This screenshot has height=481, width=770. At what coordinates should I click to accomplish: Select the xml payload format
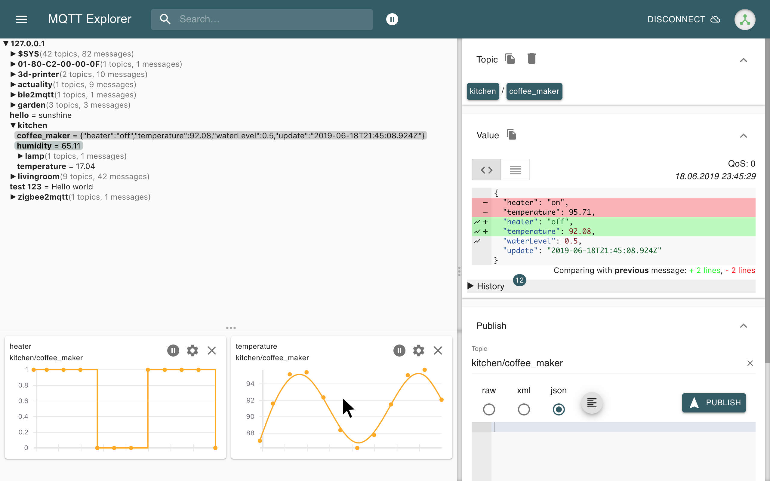[523, 409]
